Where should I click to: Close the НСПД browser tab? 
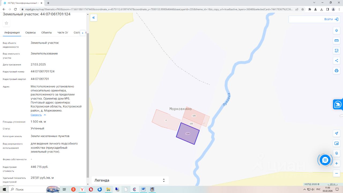click(41, 3)
